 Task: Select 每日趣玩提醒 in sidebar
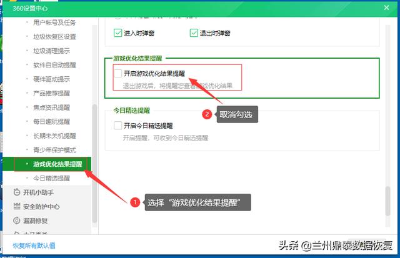(x=52, y=121)
